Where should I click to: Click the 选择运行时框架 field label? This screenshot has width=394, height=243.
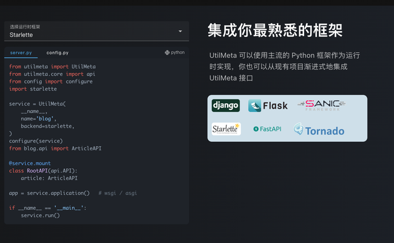click(25, 27)
